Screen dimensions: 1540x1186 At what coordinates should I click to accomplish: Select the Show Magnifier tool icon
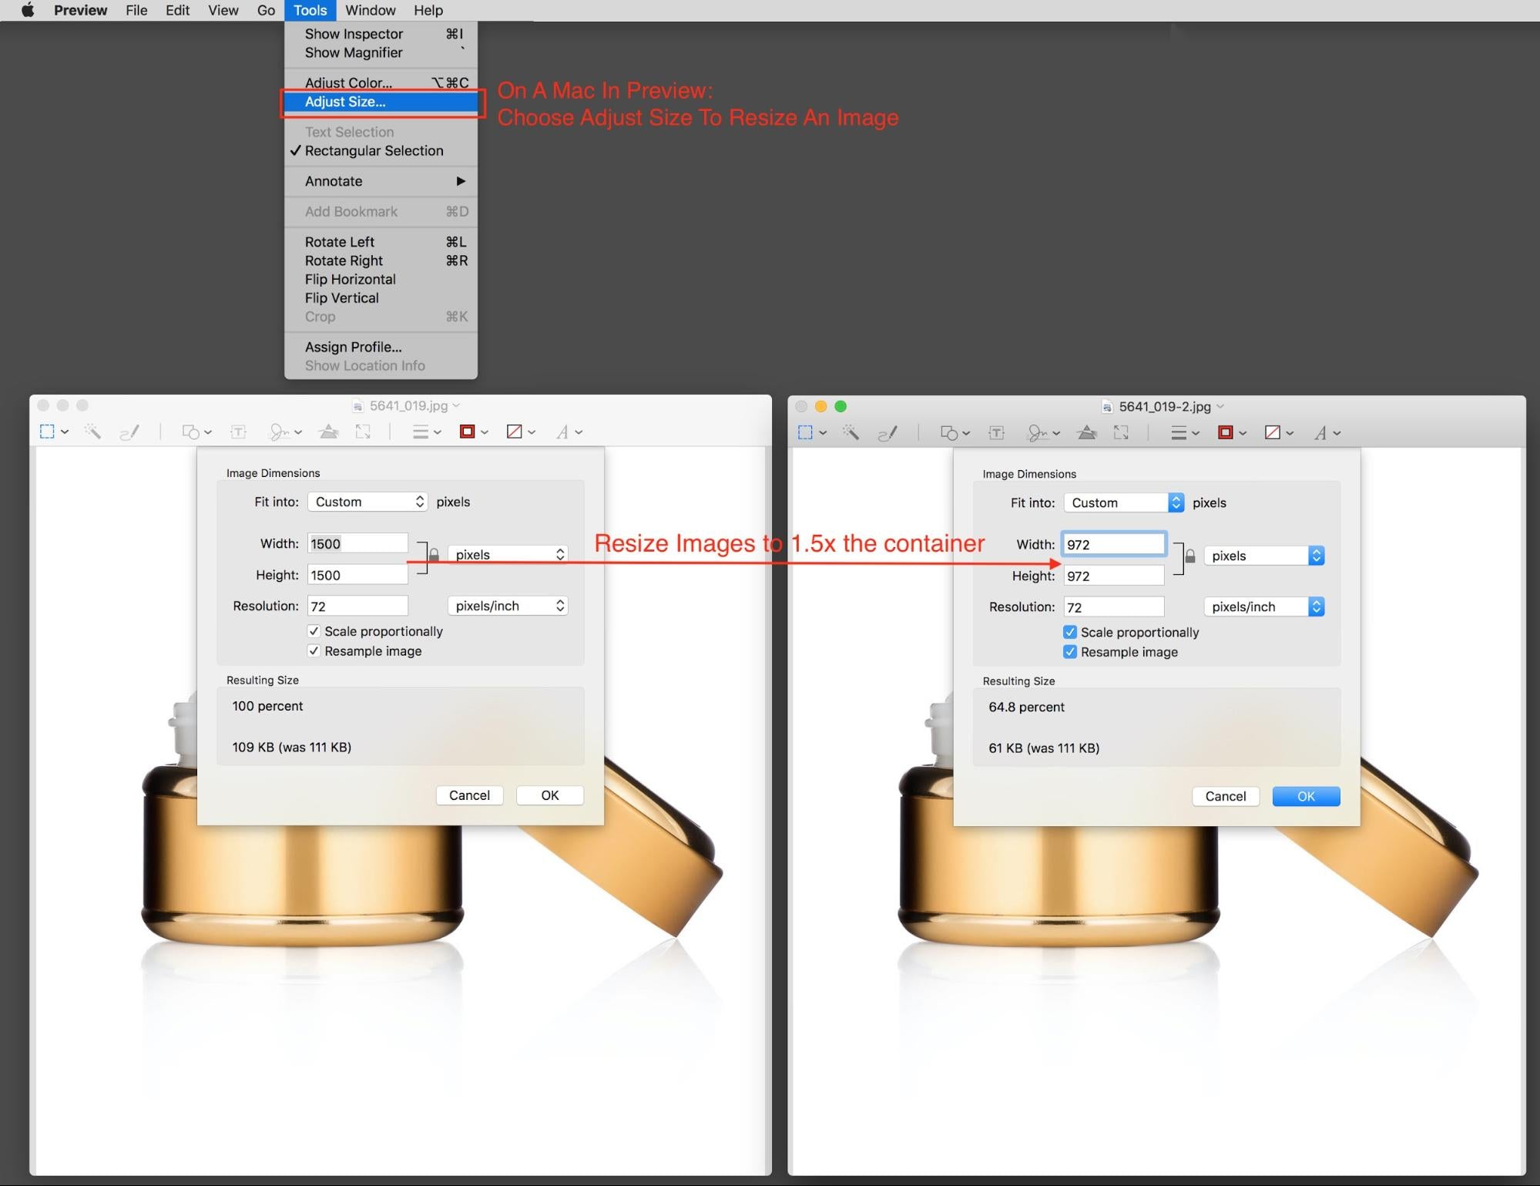click(x=352, y=52)
